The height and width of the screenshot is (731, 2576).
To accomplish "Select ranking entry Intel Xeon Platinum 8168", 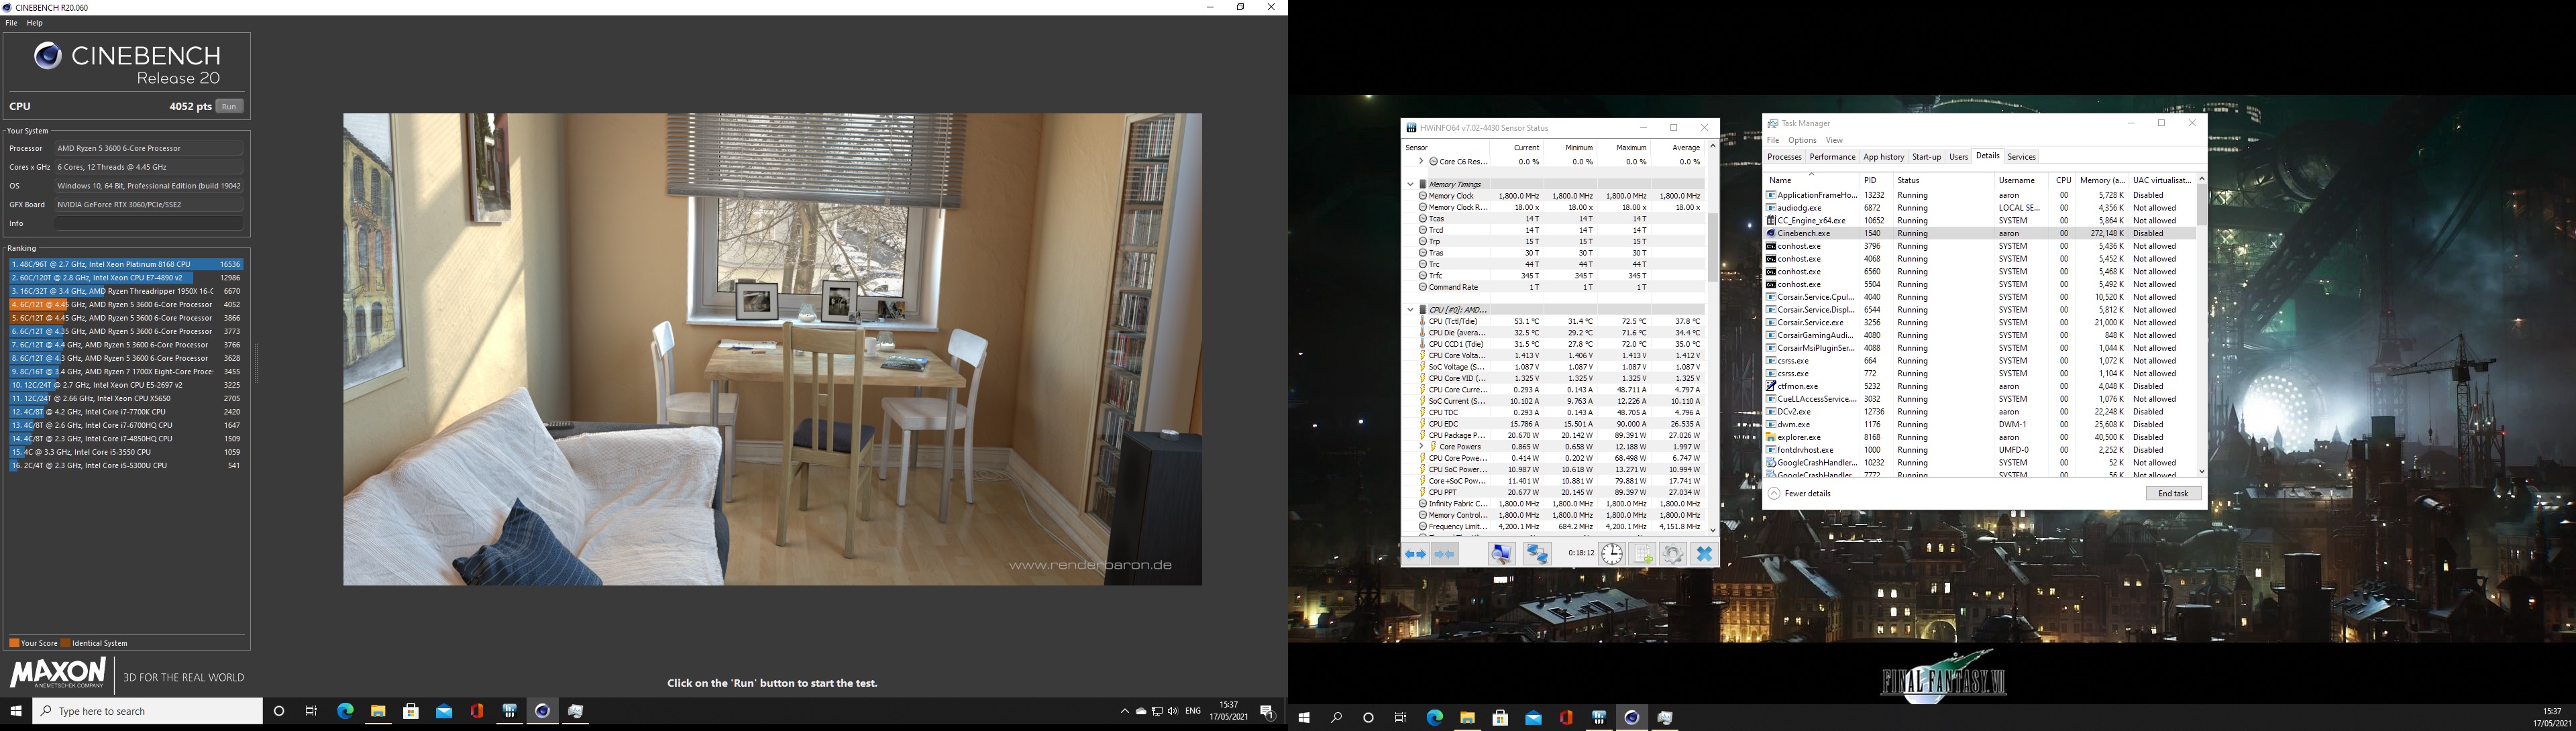I will pyautogui.click(x=127, y=264).
